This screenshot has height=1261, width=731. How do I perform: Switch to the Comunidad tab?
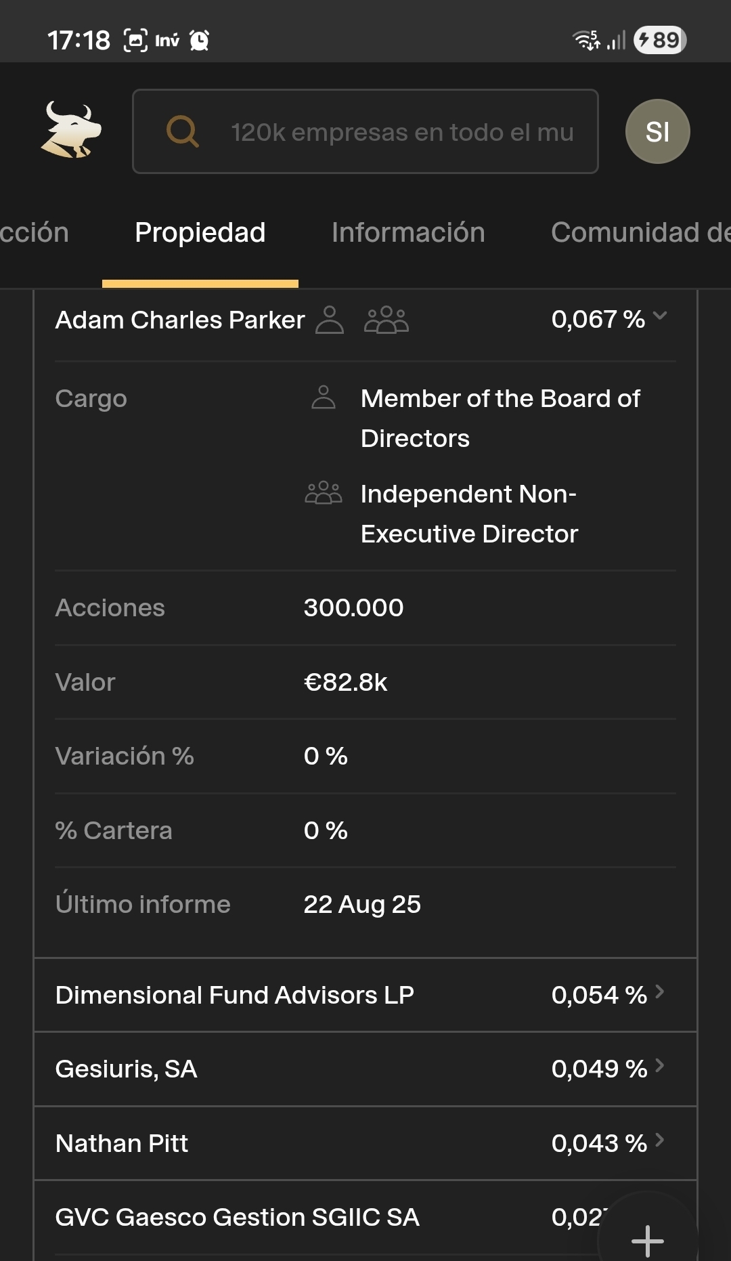pos(640,232)
